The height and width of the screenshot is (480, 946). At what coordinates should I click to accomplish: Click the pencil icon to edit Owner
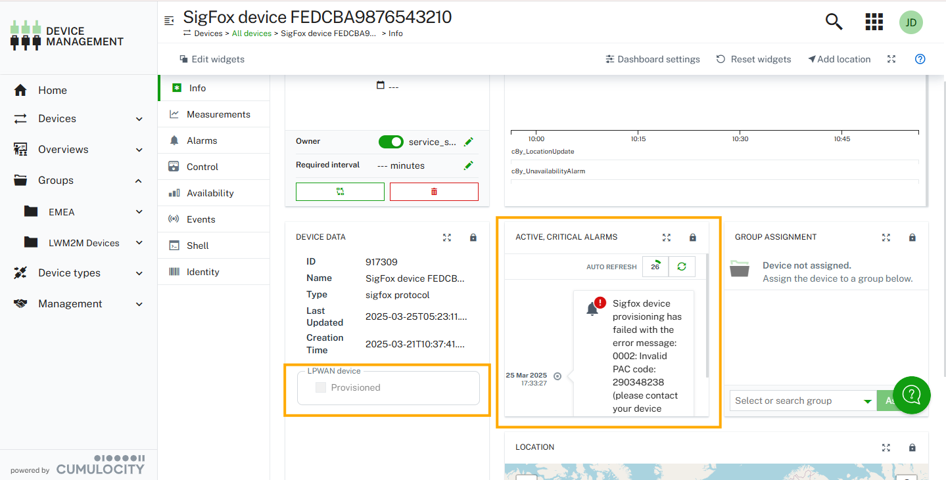coord(468,142)
